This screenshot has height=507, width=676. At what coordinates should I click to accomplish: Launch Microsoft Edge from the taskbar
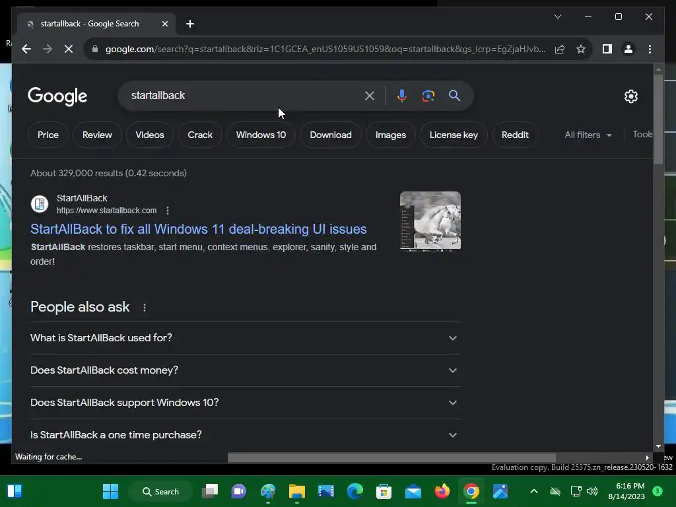pos(355,491)
